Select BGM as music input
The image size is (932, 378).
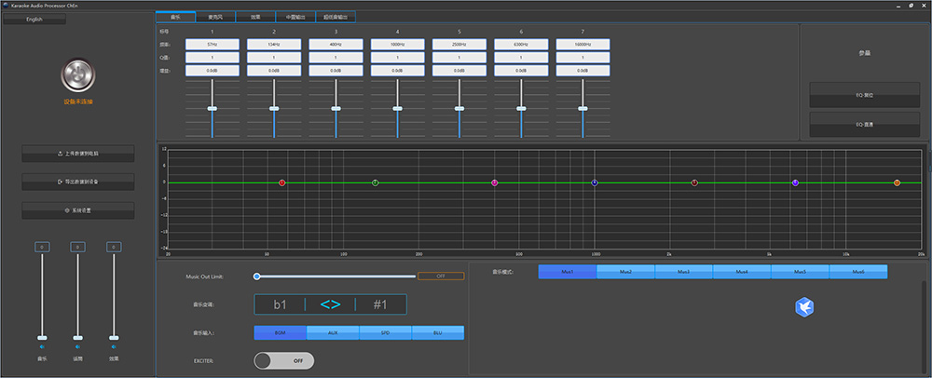coord(280,333)
